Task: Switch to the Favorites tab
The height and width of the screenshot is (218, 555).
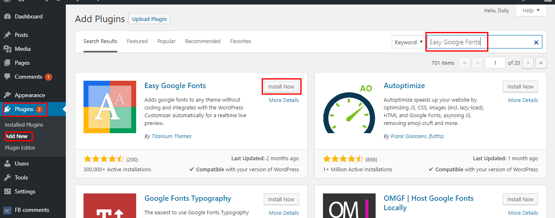Action: pos(241,41)
